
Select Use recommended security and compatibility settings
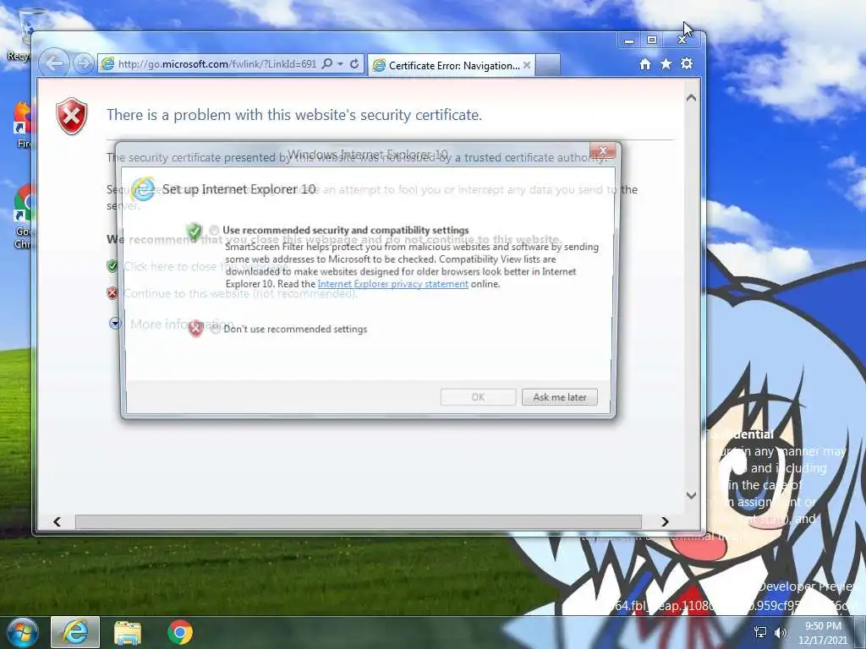point(214,230)
